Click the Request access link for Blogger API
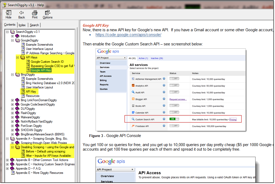The width and height of the screenshot is (275, 184). click(178, 99)
